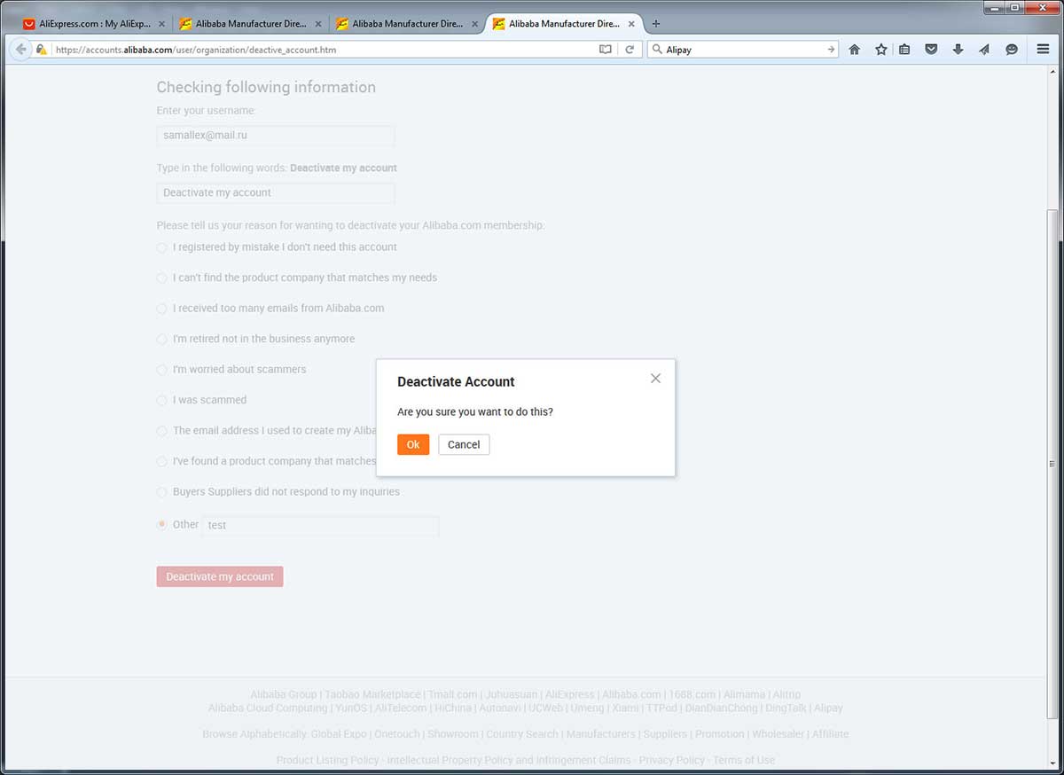Open the downloads panel

958,50
